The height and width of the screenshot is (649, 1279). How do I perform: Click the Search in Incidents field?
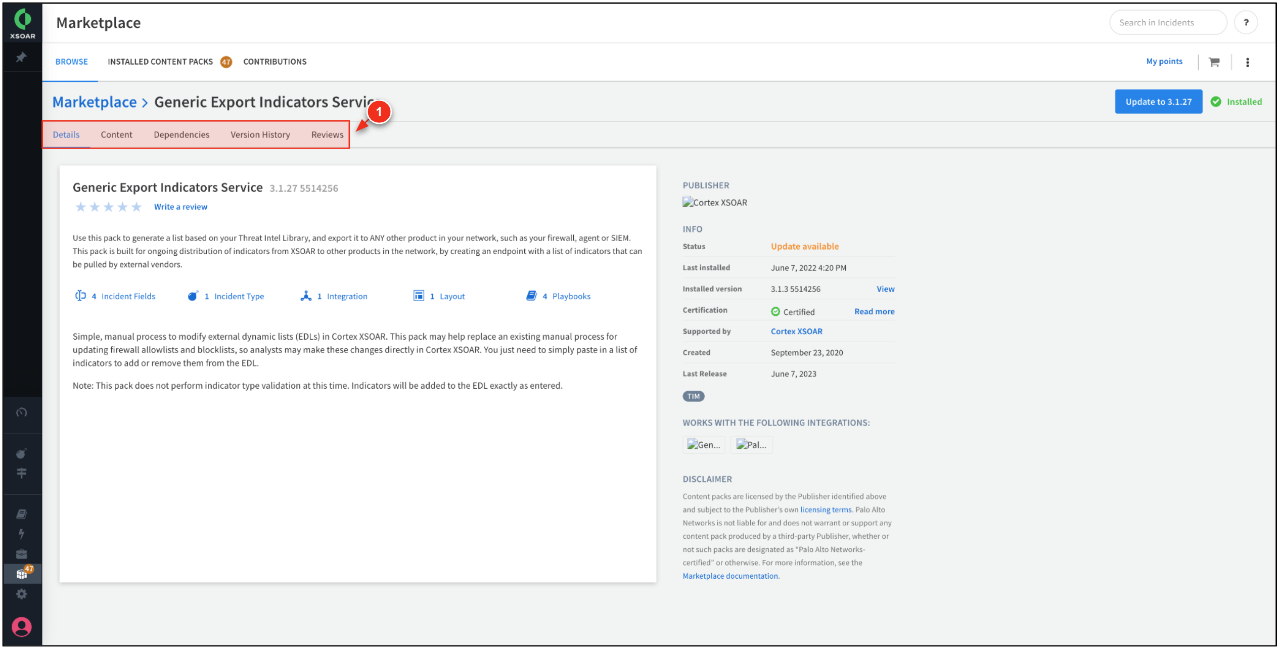pyautogui.click(x=1168, y=23)
